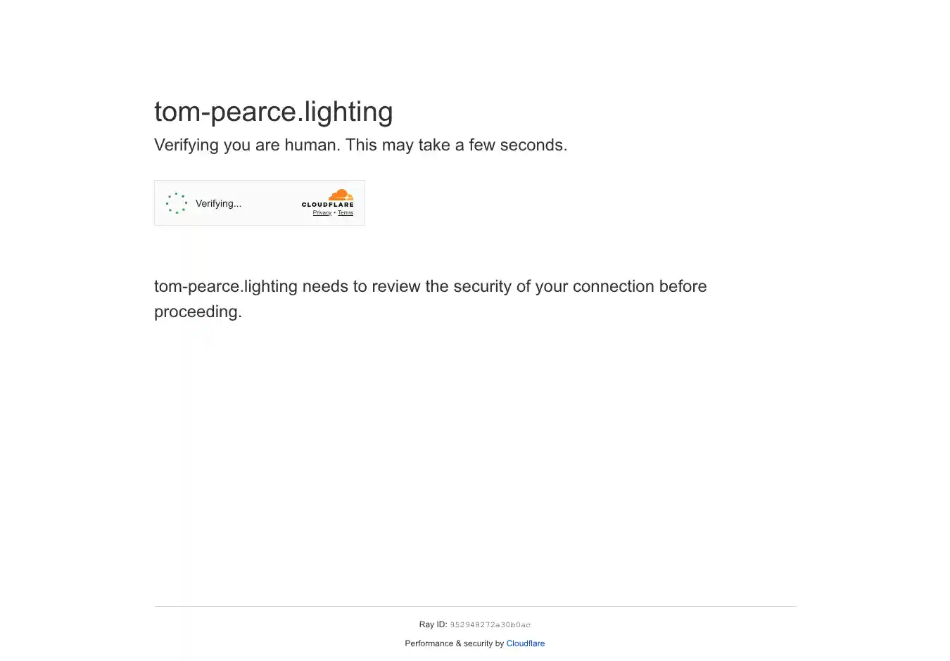Select the Ray ID hexadecimal value
The height and width of the screenshot is (661, 950).
490,625
